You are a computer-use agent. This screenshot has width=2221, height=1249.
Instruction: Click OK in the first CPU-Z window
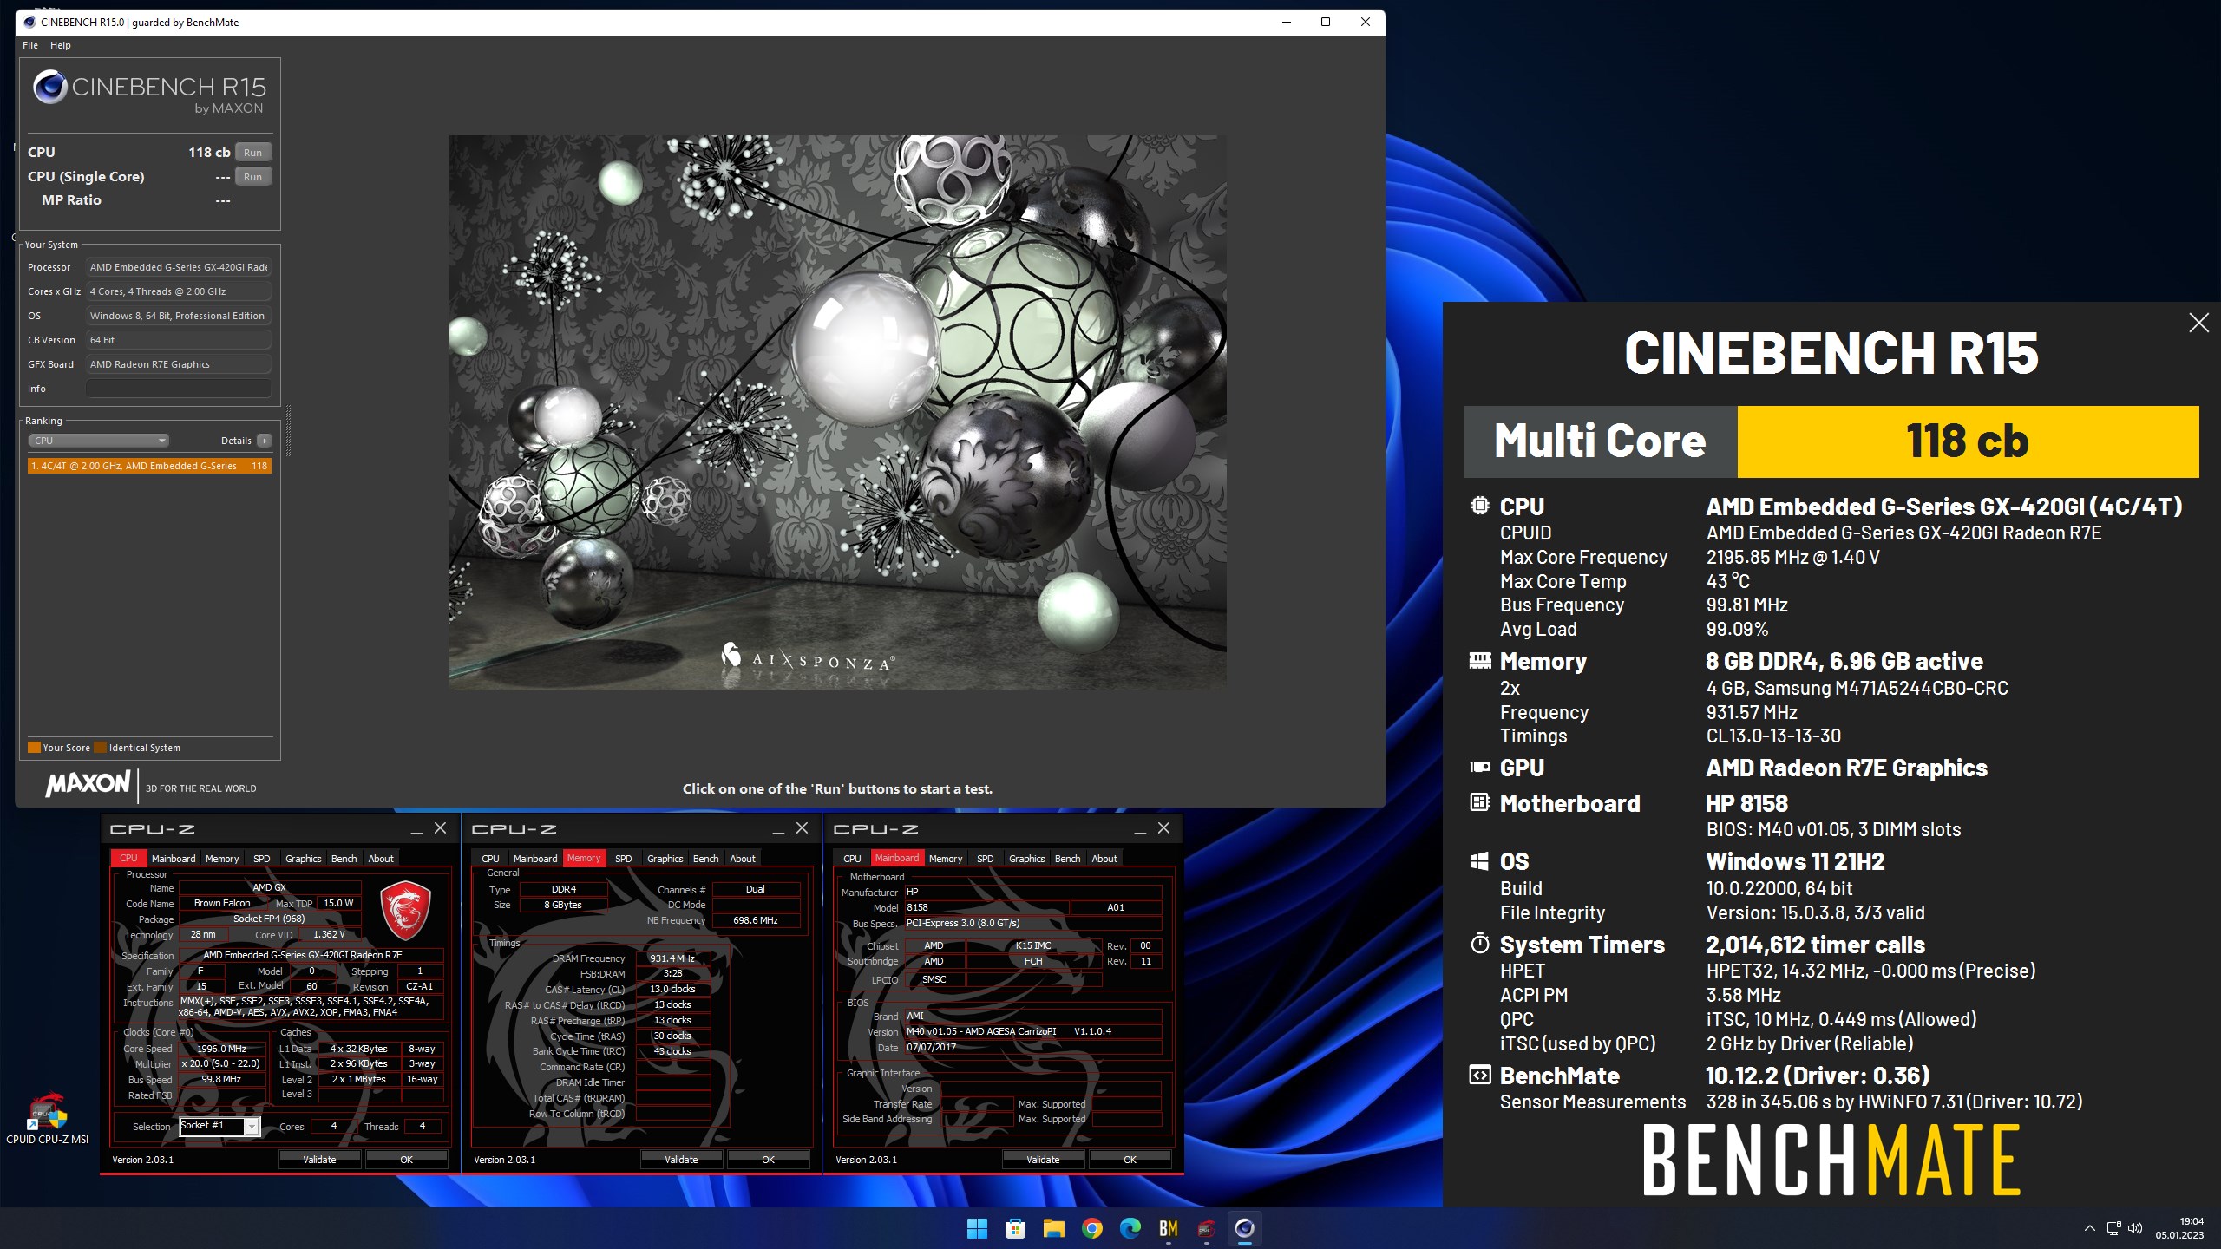point(406,1159)
